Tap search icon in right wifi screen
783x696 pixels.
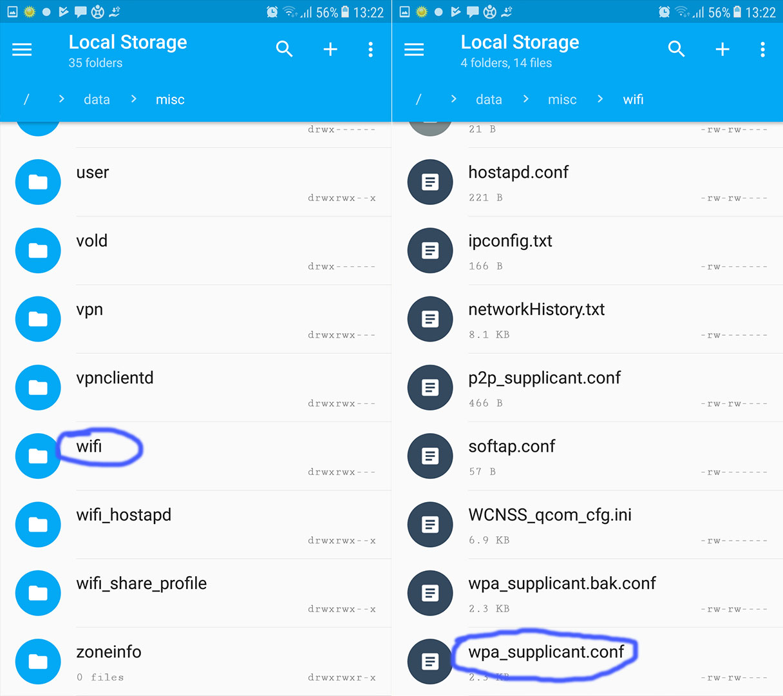tap(676, 49)
